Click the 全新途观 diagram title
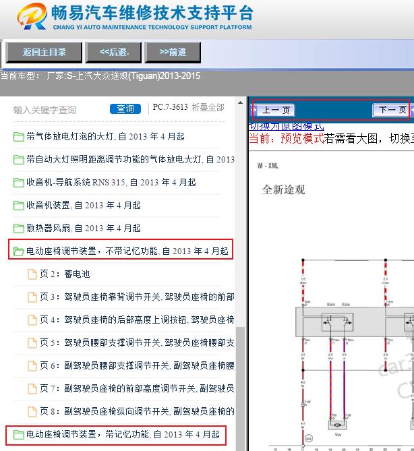 pyautogui.click(x=283, y=190)
